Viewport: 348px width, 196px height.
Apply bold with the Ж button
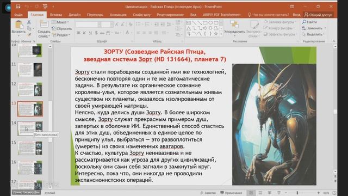78,33
